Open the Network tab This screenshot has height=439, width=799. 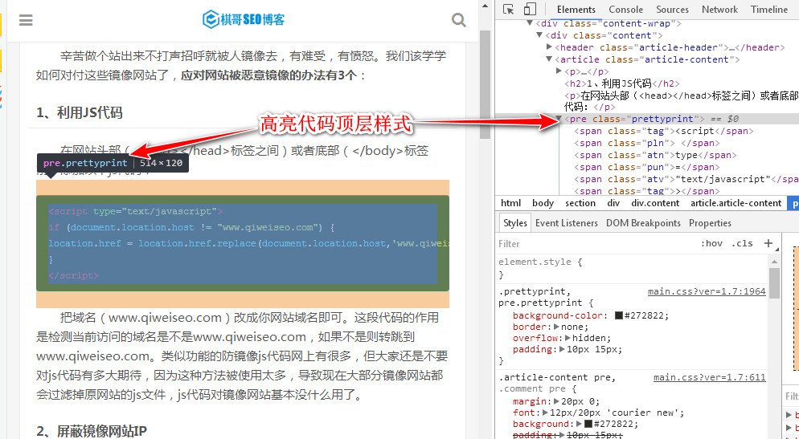719,9
